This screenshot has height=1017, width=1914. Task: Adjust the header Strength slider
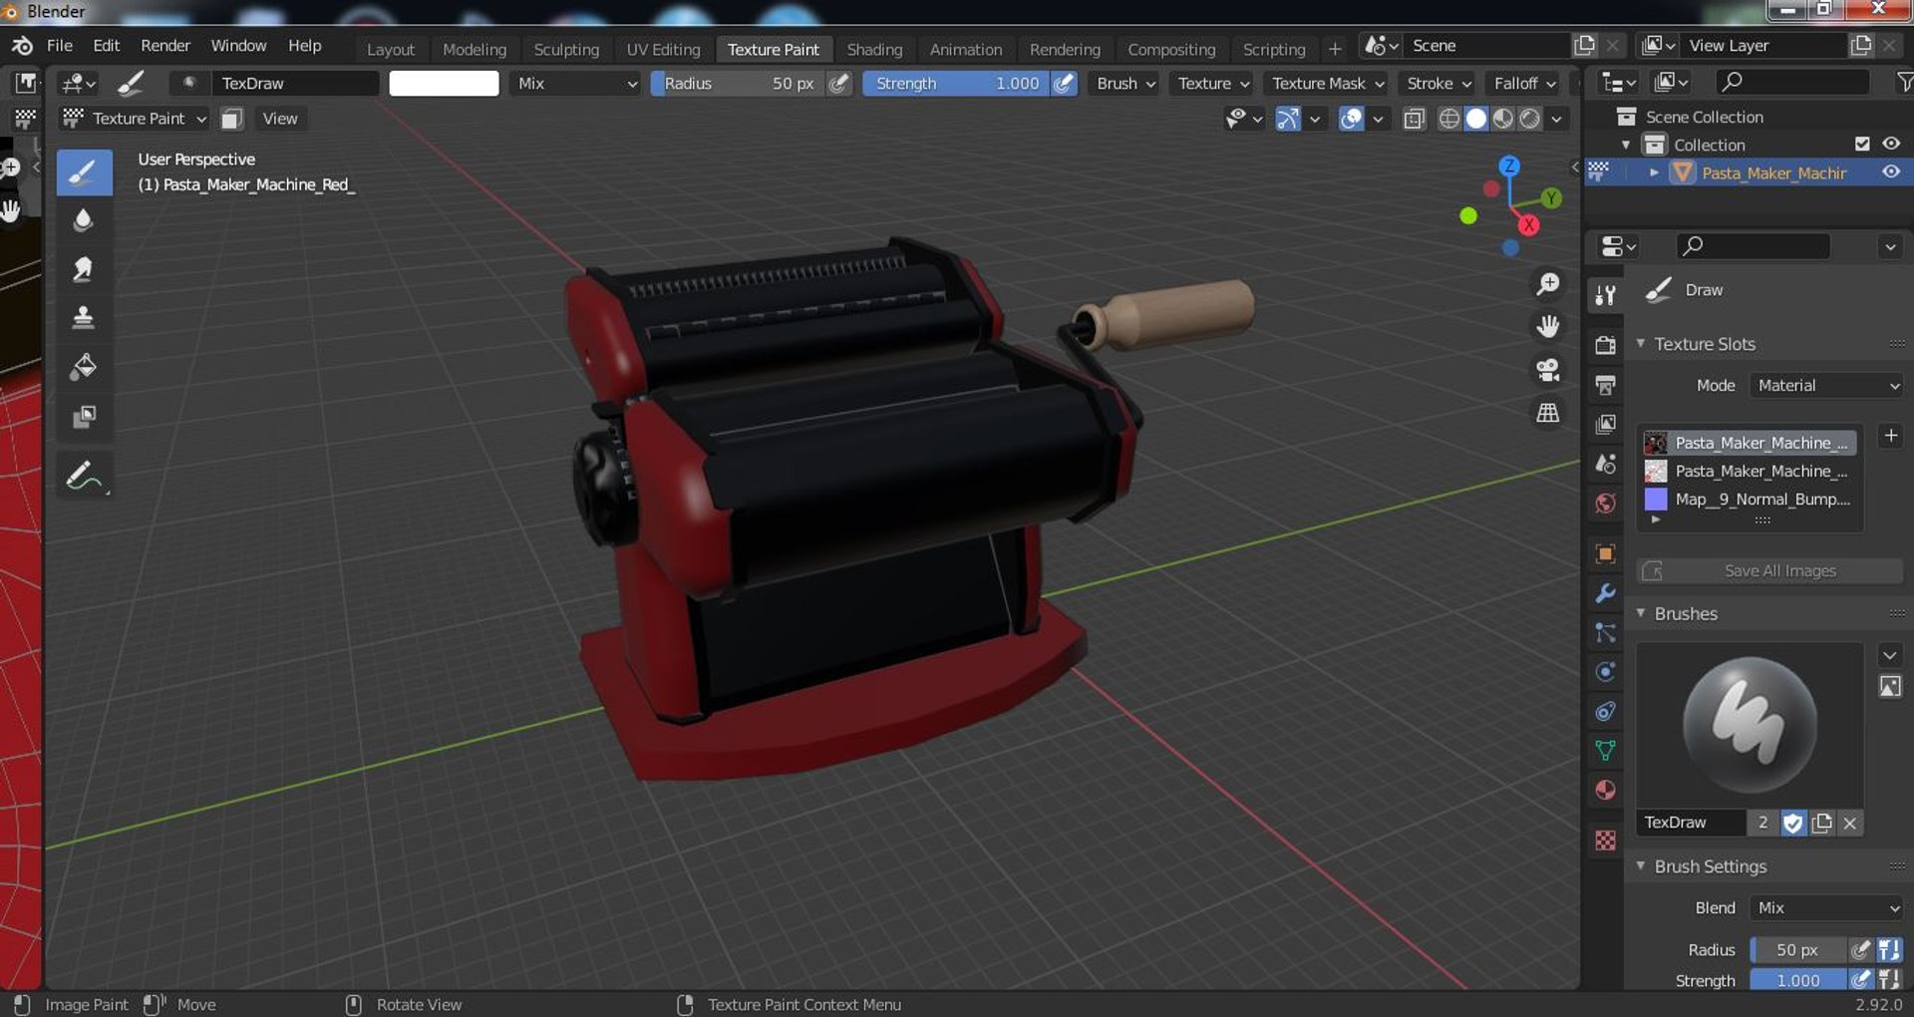coord(955,83)
